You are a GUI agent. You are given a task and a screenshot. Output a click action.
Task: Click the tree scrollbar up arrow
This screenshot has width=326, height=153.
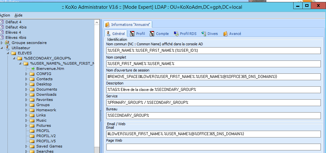[97, 22]
